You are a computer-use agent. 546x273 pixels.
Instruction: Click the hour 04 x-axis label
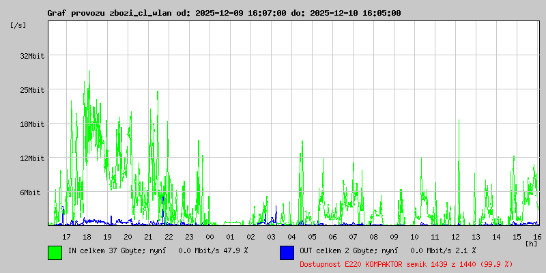(x=292, y=237)
